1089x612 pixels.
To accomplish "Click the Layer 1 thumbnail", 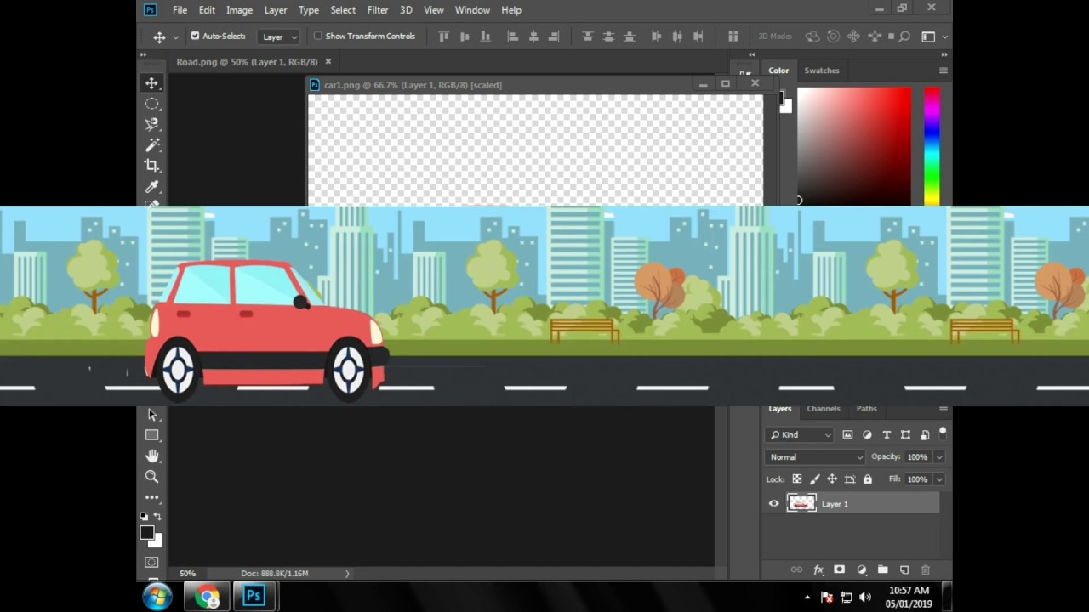I will tap(801, 504).
